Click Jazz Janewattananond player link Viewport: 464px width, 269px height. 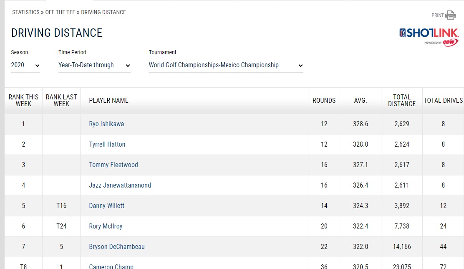pyautogui.click(x=120, y=185)
